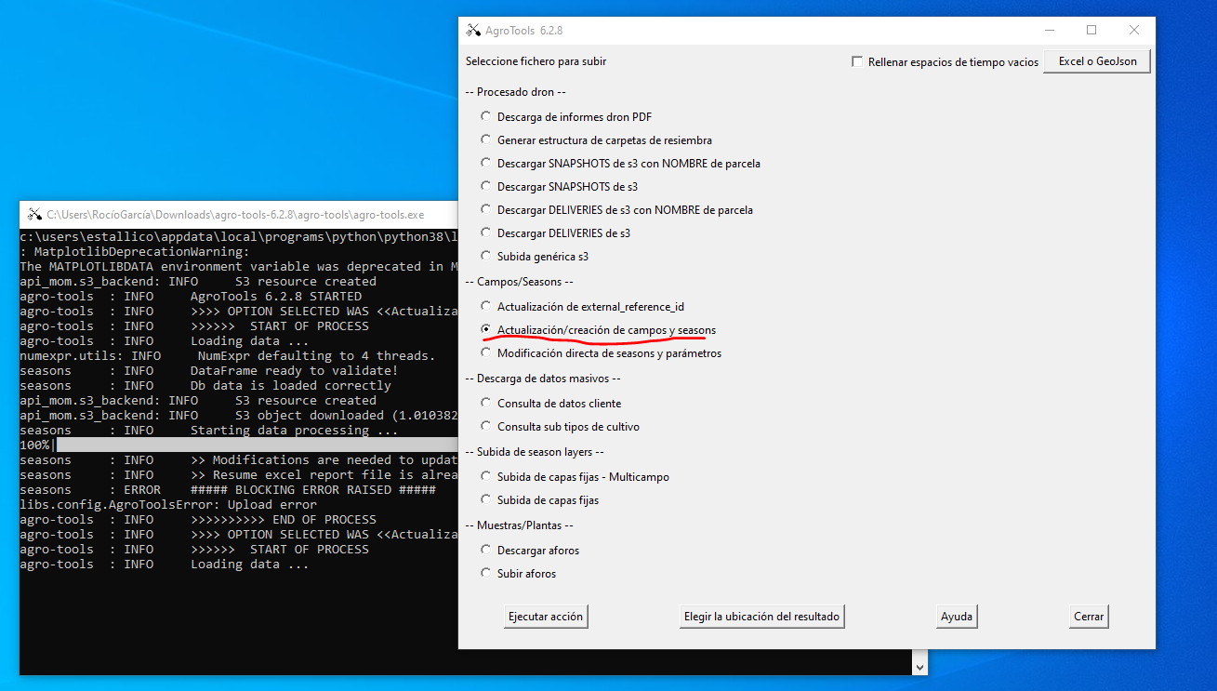
Task: Click the S3 object downloaded console line
Action: point(239,416)
